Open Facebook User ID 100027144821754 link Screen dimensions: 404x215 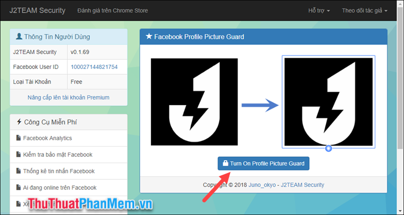[x=94, y=67]
